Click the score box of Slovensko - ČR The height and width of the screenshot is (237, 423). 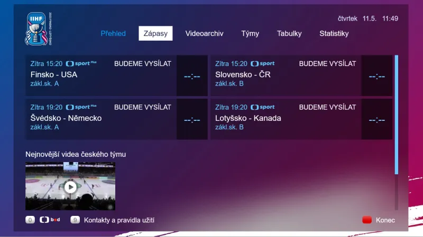[377, 75]
